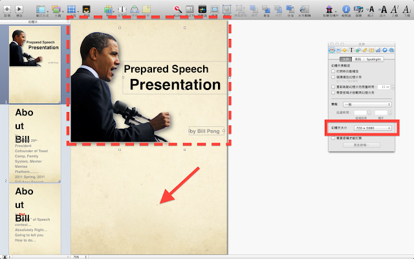This screenshot has width=414, height=259.
Task: Open slide size dropdown 720 x 1080
Action: pos(373,128)
